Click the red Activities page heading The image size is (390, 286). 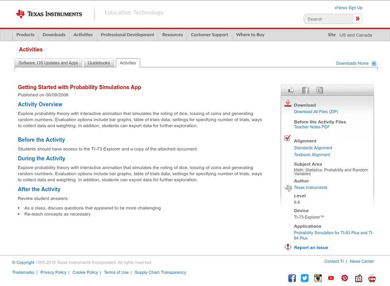coord(31,49)
